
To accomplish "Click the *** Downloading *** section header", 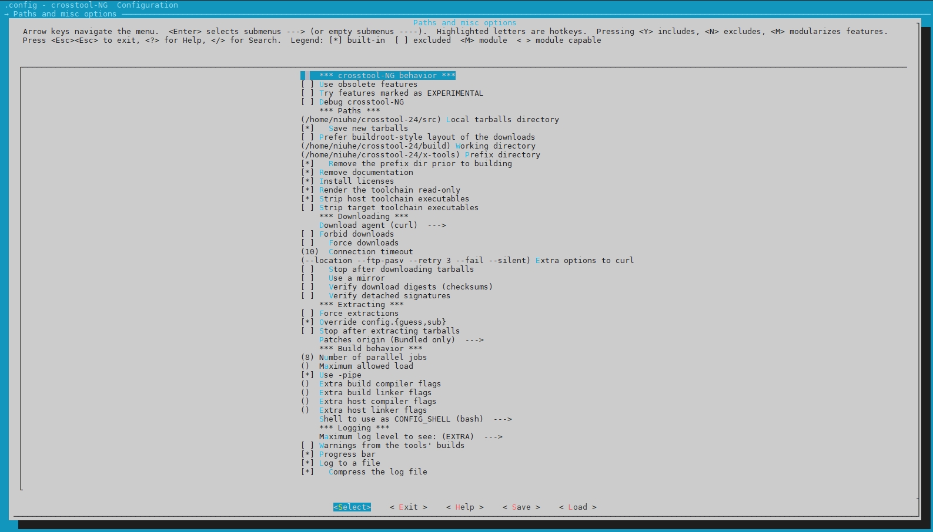I will pos(364,217).
